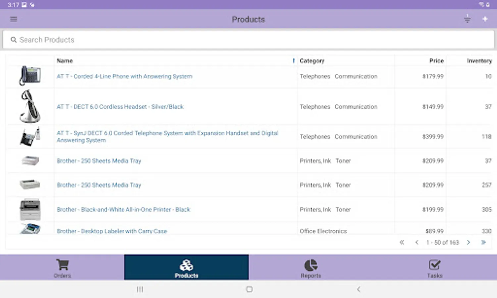The width and height of the screenshot is (497, 298).
Task: Open Brother Media Tray with inventory 257
Action: coord(99,185)
